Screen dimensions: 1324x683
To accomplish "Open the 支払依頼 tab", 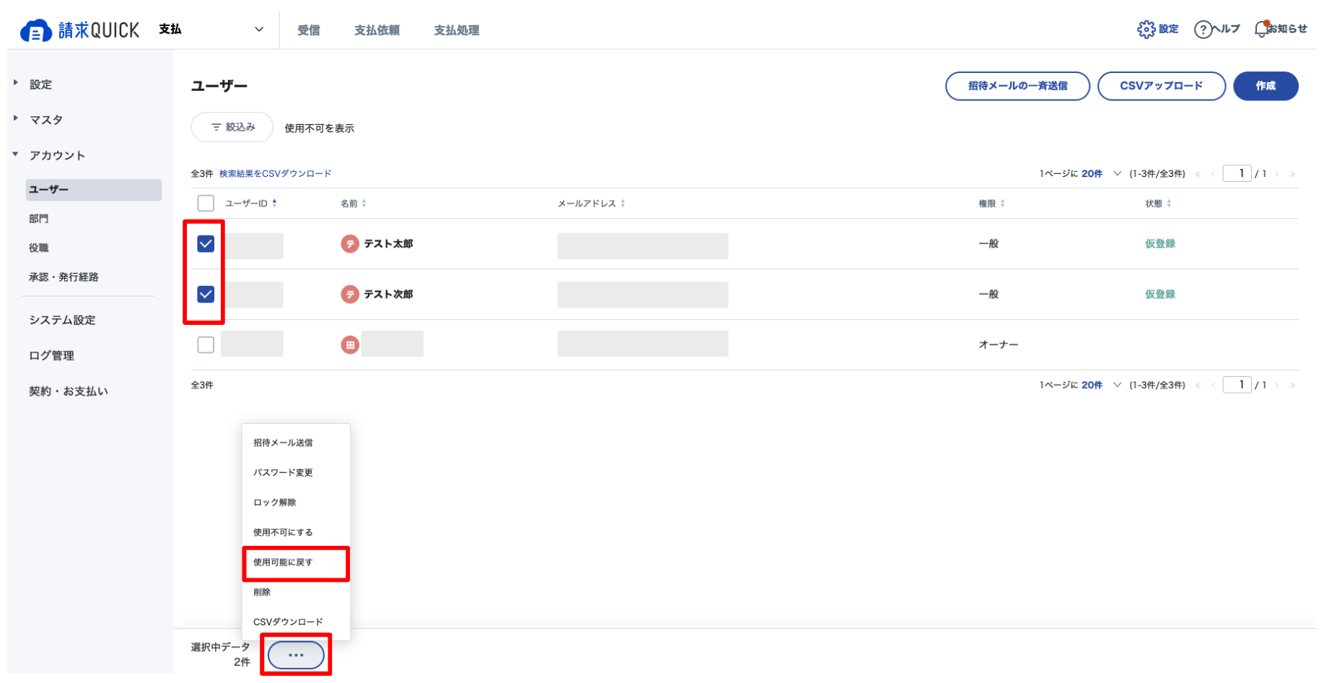I will [377, 30].
